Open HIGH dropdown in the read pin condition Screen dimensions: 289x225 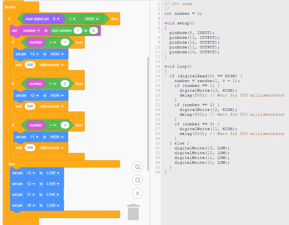pos(92,19)
